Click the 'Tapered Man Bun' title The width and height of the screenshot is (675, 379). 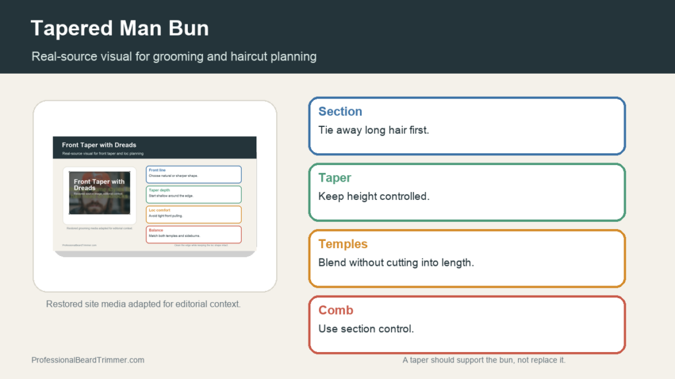click(120, 28)
